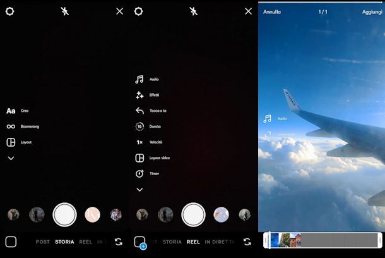Open Effetti sparkles tool
Image resolution: width=385 pixels, height=258 pixels.
tap(139, 95)
